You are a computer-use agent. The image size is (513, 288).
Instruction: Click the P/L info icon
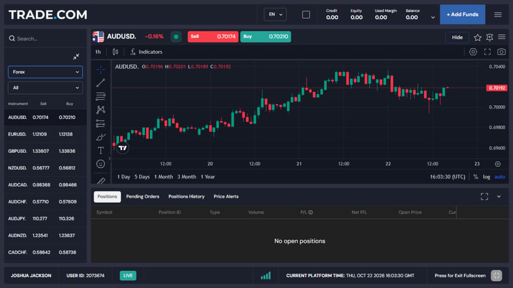310,212
